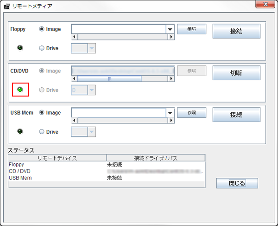Image resolution: width=278 pixels, height=226 pixels.
Task: Click right arrow of Floppy path scrollbar
Action: coord(171,37)
